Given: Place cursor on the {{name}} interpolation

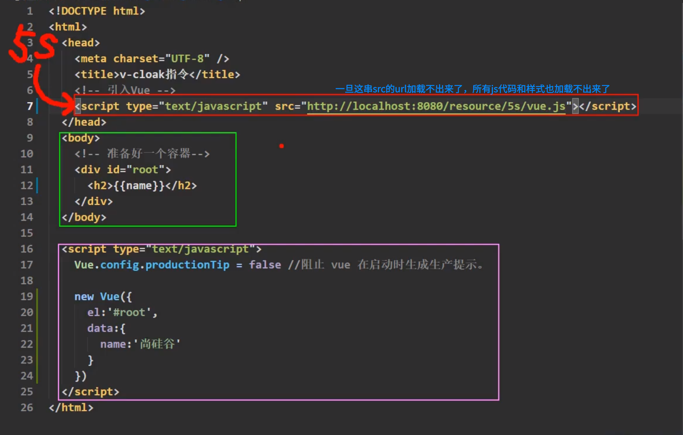Looking at the screenshot, I should [139, 186].
